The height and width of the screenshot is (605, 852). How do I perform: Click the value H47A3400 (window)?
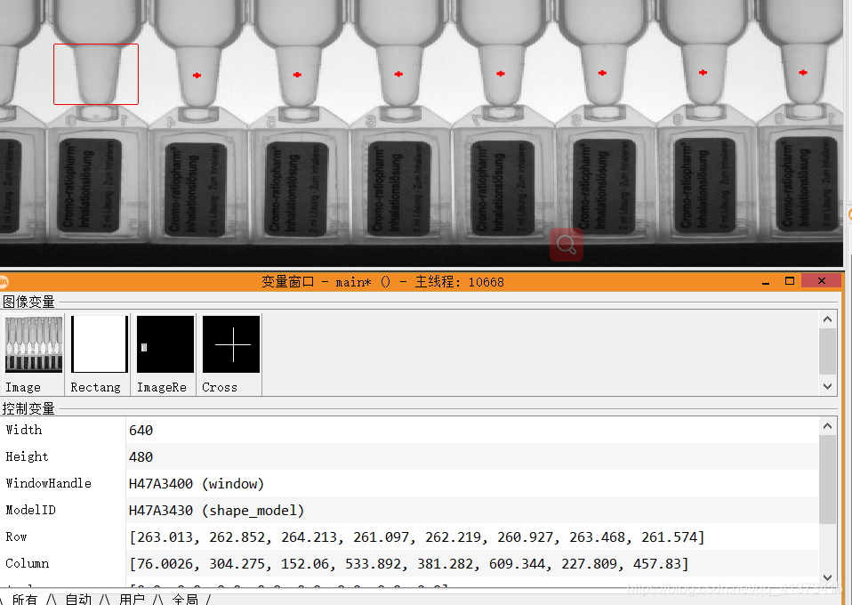point(197,484)
